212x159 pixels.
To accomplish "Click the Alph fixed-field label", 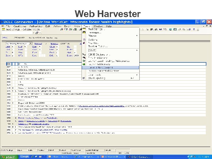I will tap(69, 52).
